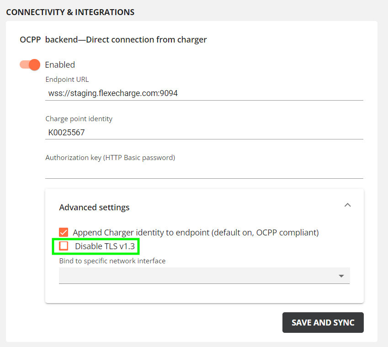
Task: Click the CONNECTIVITY & INTEGRATIONS section heading
Action: [x=70, y=12]
